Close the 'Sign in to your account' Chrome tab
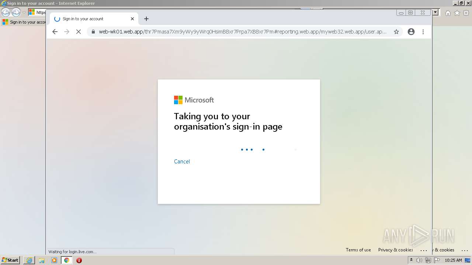 click(x=132, y=19)
